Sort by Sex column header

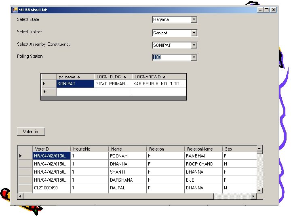pyautogui.click(x=240, y=149)
